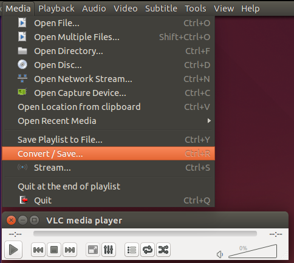Click the Open Multiple Files icon
The width and height of the screenshot is (294, 263).
(x=22, y=36)
